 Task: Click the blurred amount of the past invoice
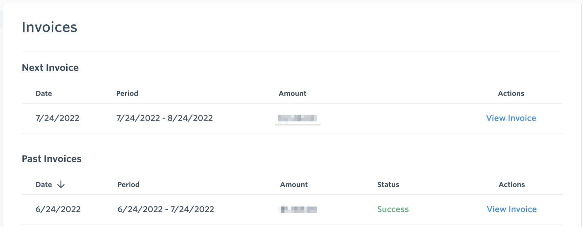[x=297, y=209]
